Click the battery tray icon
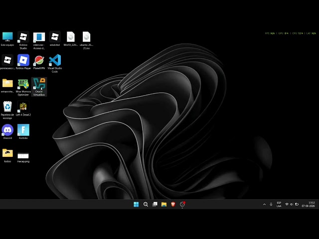The width and height of the screenshot is (319, 239). click(x=297, y=204)
